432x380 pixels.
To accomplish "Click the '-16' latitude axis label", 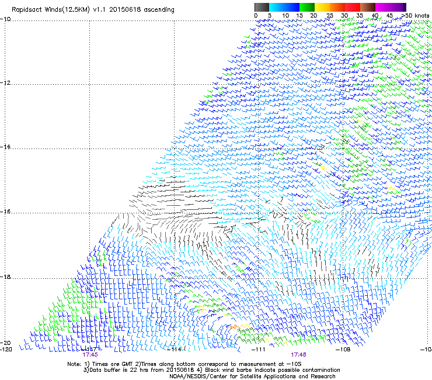I will pos(5,212).
